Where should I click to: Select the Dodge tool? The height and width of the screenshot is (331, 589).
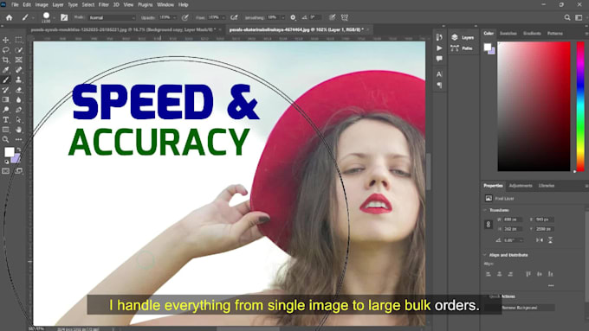6,110
